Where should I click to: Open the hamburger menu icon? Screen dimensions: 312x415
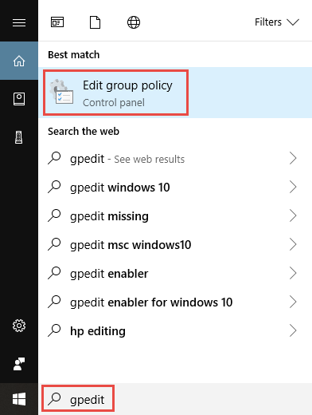pos(19,22)
